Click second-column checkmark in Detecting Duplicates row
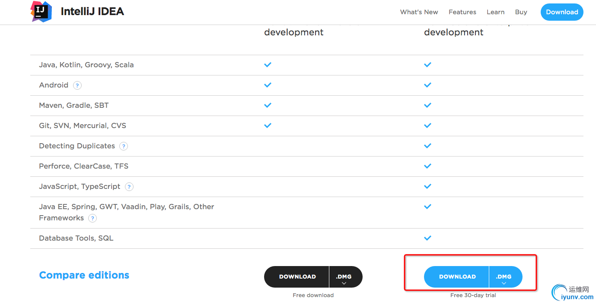This screenshot has width=596, height=304. pos(428,146)
